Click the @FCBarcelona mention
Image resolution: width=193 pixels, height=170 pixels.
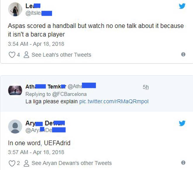[x=70, y=94]
